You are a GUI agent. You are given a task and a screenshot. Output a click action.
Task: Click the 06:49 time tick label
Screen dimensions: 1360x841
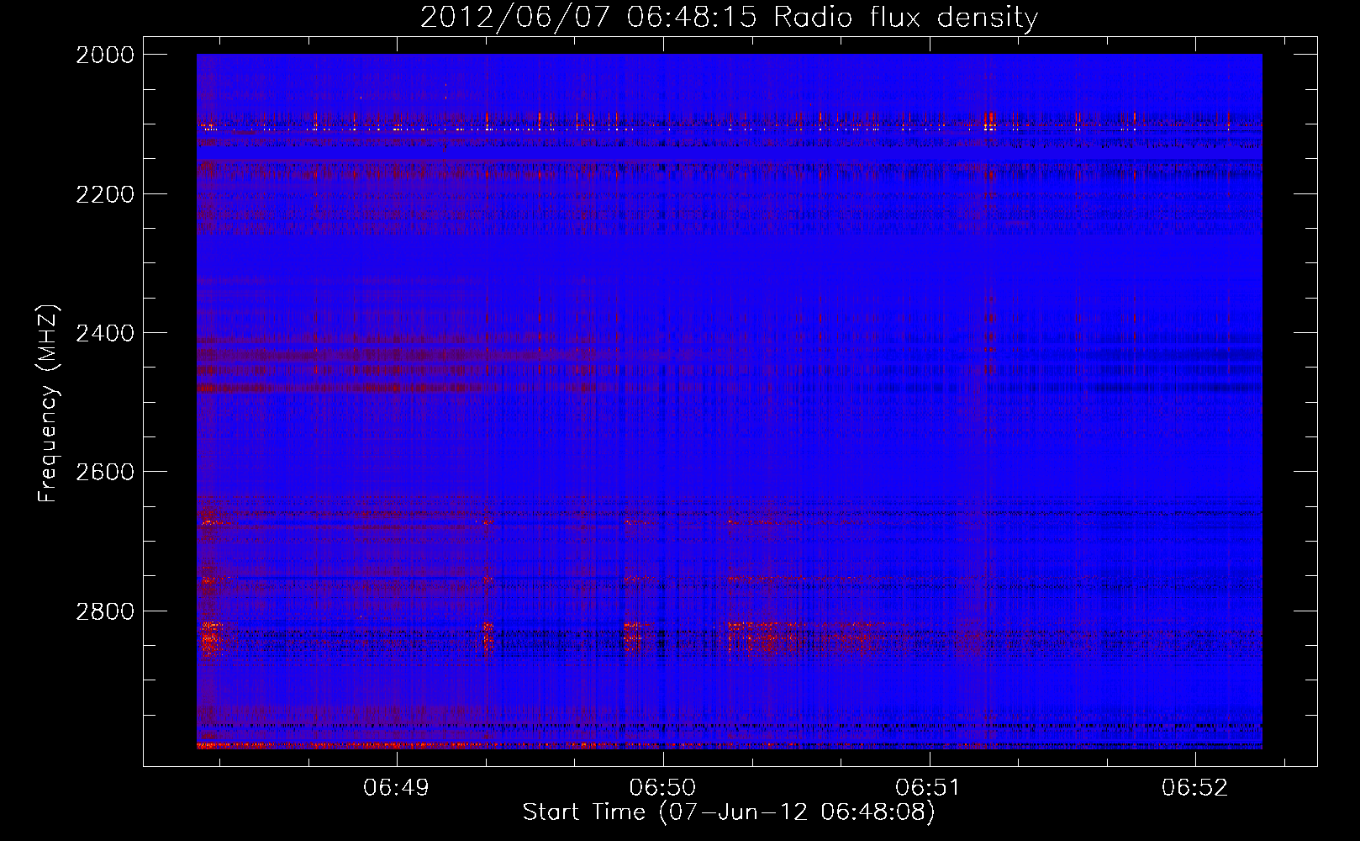click(396, 787)
